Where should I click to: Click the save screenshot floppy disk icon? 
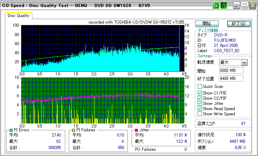224,6
